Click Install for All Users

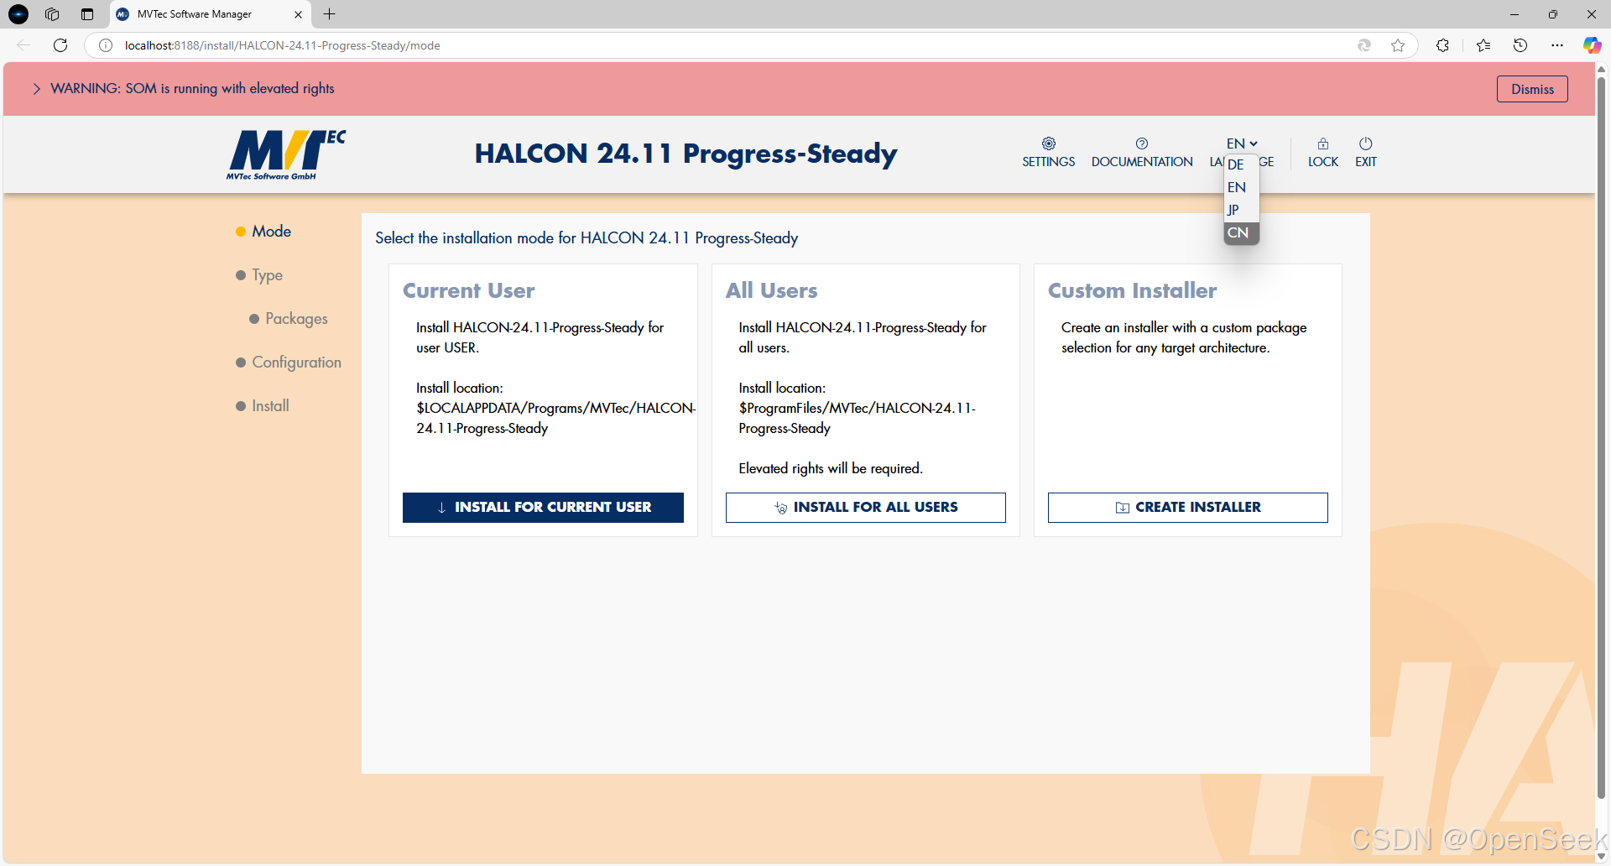click(865, 507)
